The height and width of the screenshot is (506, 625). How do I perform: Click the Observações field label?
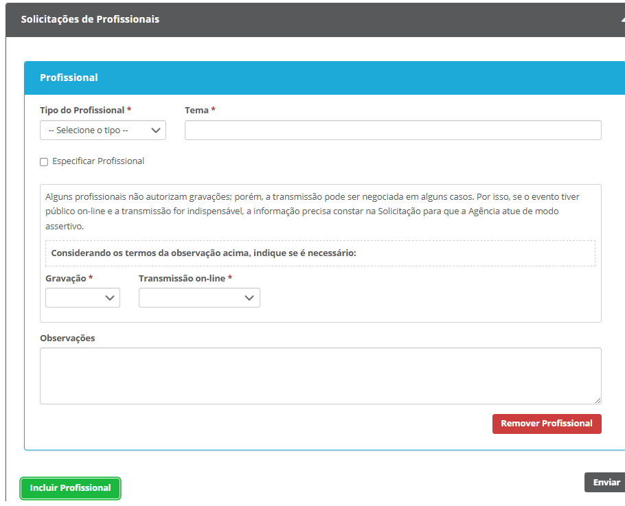pyautogui.click(x=67, y=338)
